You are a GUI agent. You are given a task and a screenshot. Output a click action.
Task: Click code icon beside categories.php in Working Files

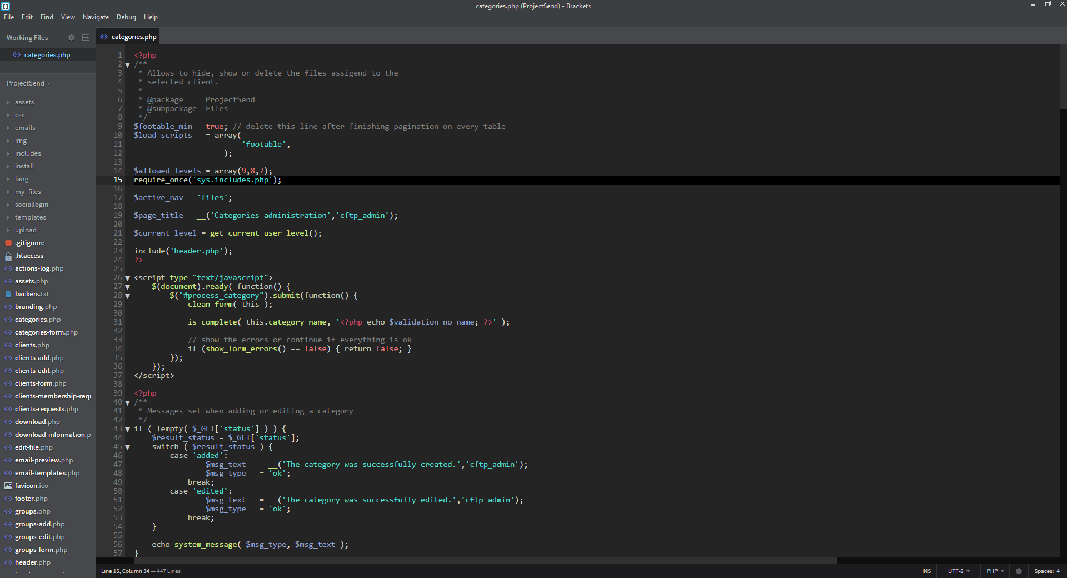(x=17, y=55)
